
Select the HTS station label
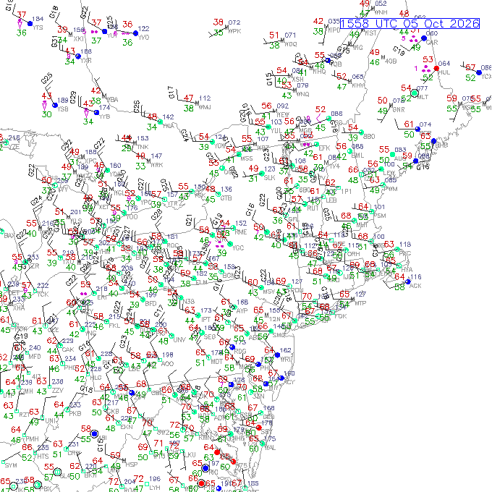pos(43,457)
